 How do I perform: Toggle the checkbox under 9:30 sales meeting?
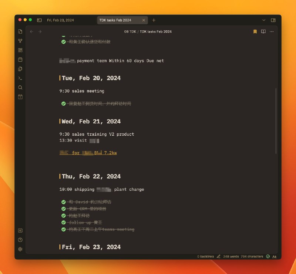[x=64, y=104]
